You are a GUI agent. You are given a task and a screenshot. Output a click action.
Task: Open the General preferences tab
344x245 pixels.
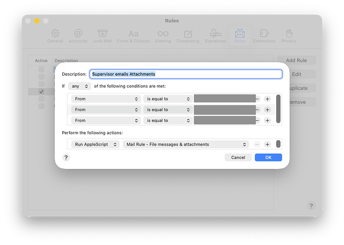[55, 36]
